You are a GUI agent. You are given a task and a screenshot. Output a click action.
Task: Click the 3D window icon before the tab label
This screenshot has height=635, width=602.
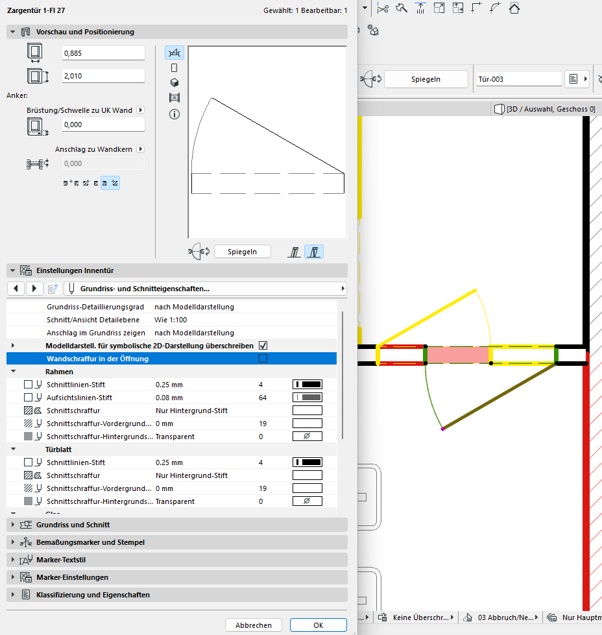coord(500,109)
